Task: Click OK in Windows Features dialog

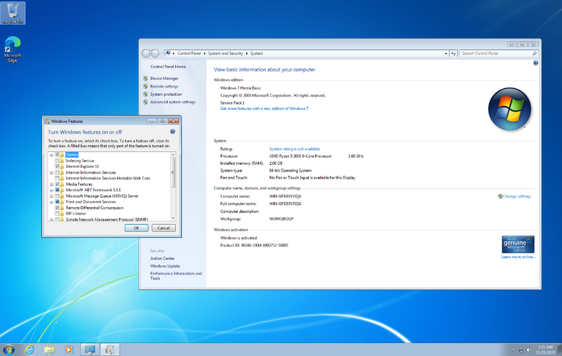Action: point(136,228)
